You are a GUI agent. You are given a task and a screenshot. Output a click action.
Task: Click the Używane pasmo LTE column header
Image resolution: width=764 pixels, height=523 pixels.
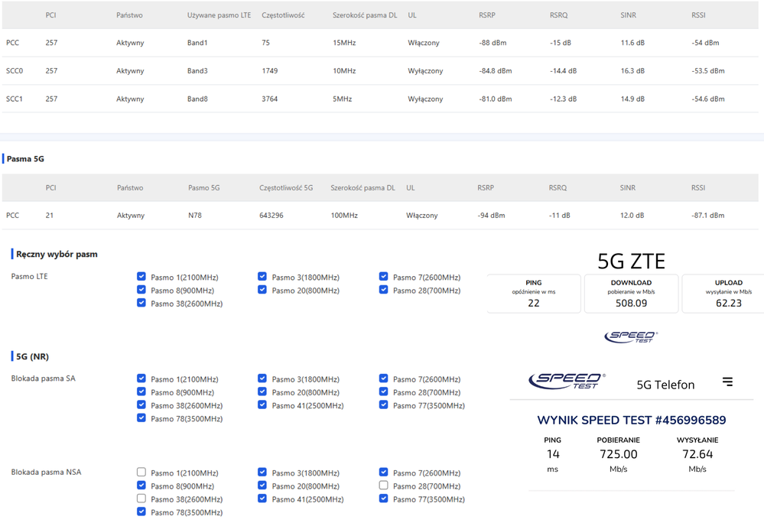[x=219, y=15]
